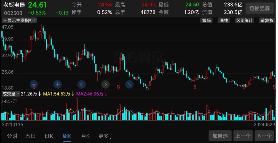The width and height of the screenshot is (278, 143).
Task: Open the 筹码 chip distribution
Action: coord(206,21)
